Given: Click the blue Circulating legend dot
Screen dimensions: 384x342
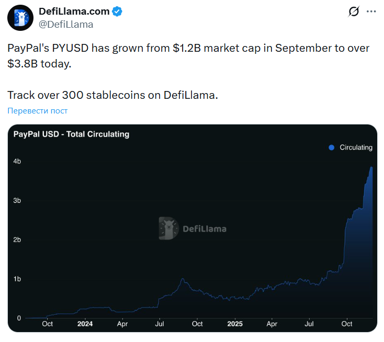Looking at the screenshot, I should [331, 147].
